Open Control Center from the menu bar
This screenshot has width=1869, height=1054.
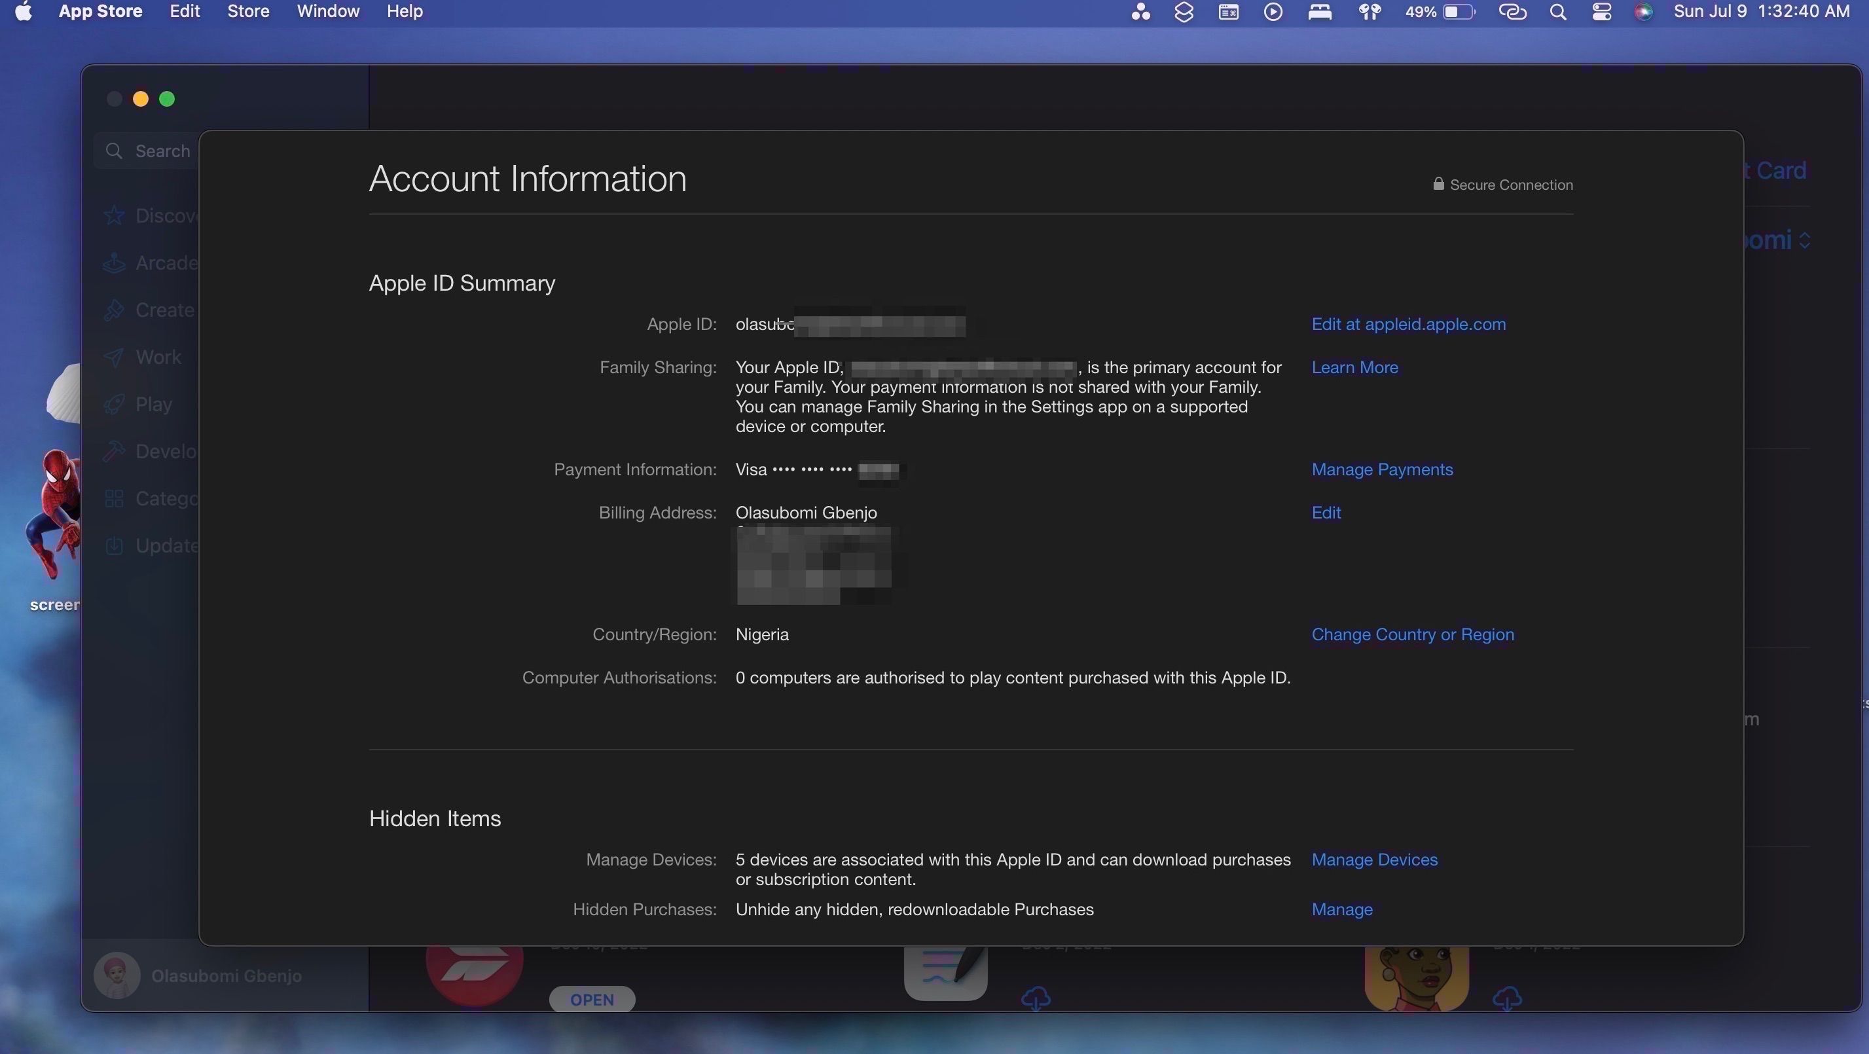[1601, 12]
